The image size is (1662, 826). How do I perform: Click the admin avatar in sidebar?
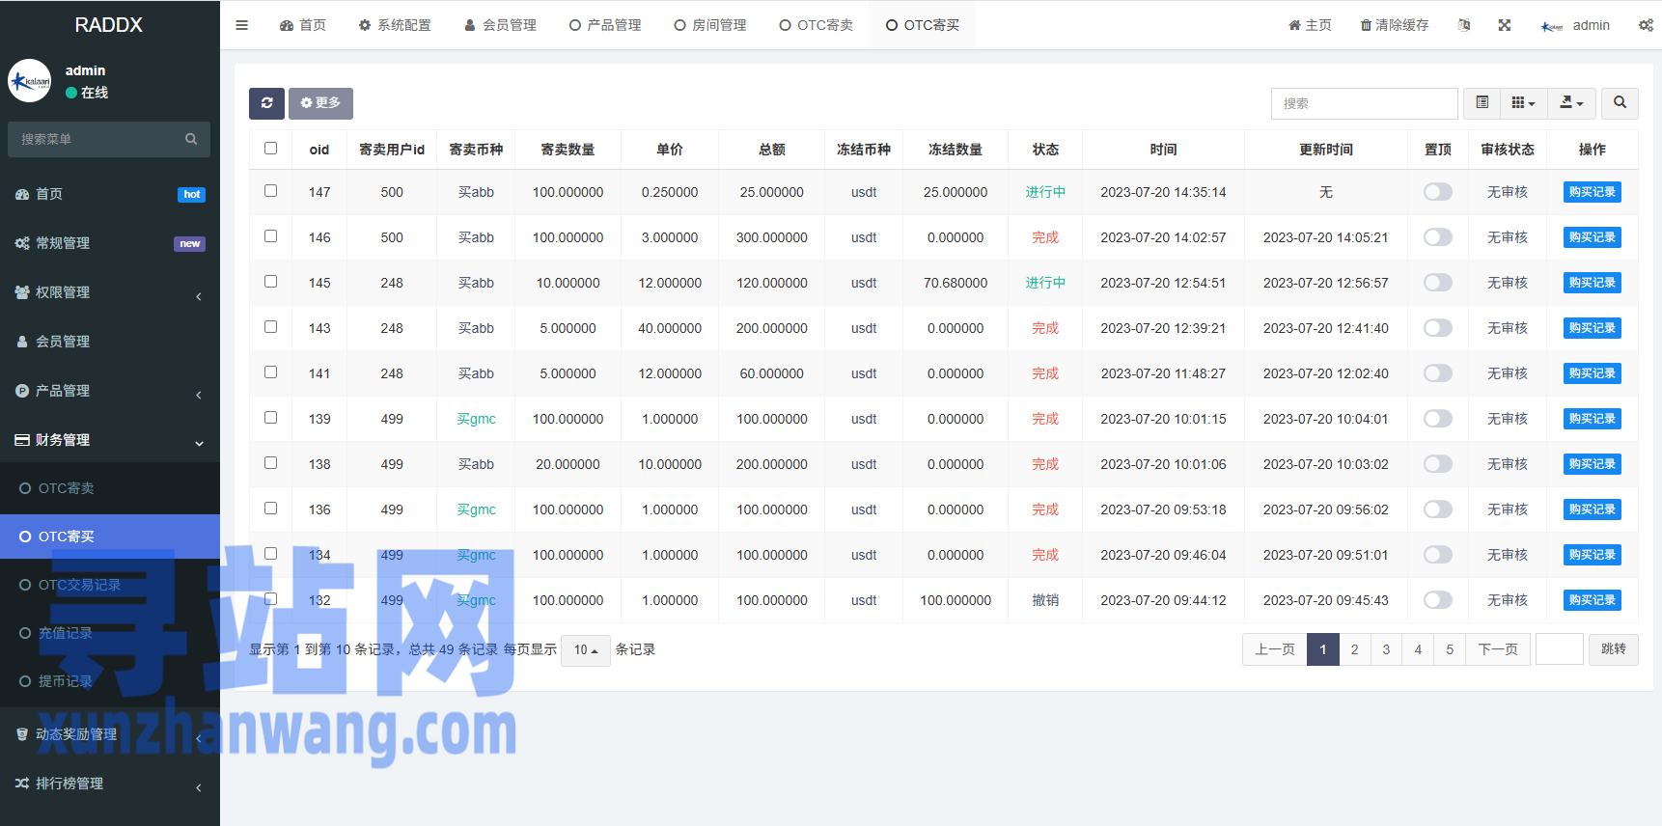pyautogui.click(x=30, y=81)
